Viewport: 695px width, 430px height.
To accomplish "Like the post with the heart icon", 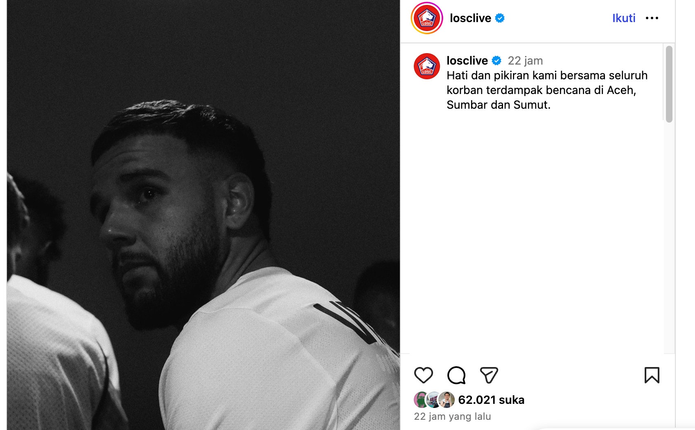I will (423, 375).
